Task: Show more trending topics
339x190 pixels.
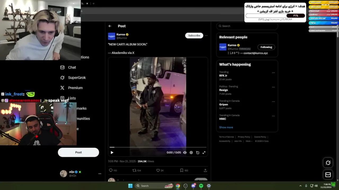Action: coord(226,127)
